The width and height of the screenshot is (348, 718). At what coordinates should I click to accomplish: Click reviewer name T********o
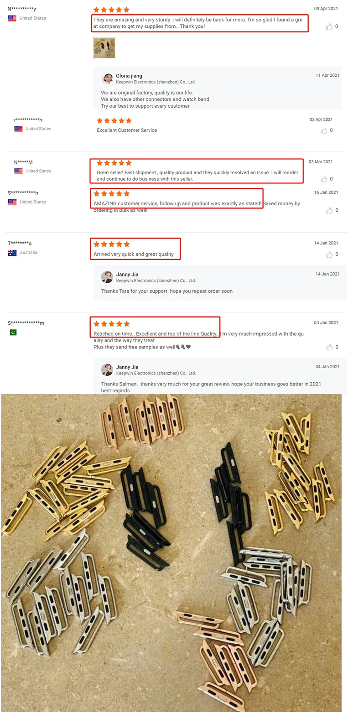(20, 243)
